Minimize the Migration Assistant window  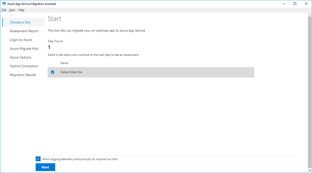pyautogui.click(x=283, y=4)
